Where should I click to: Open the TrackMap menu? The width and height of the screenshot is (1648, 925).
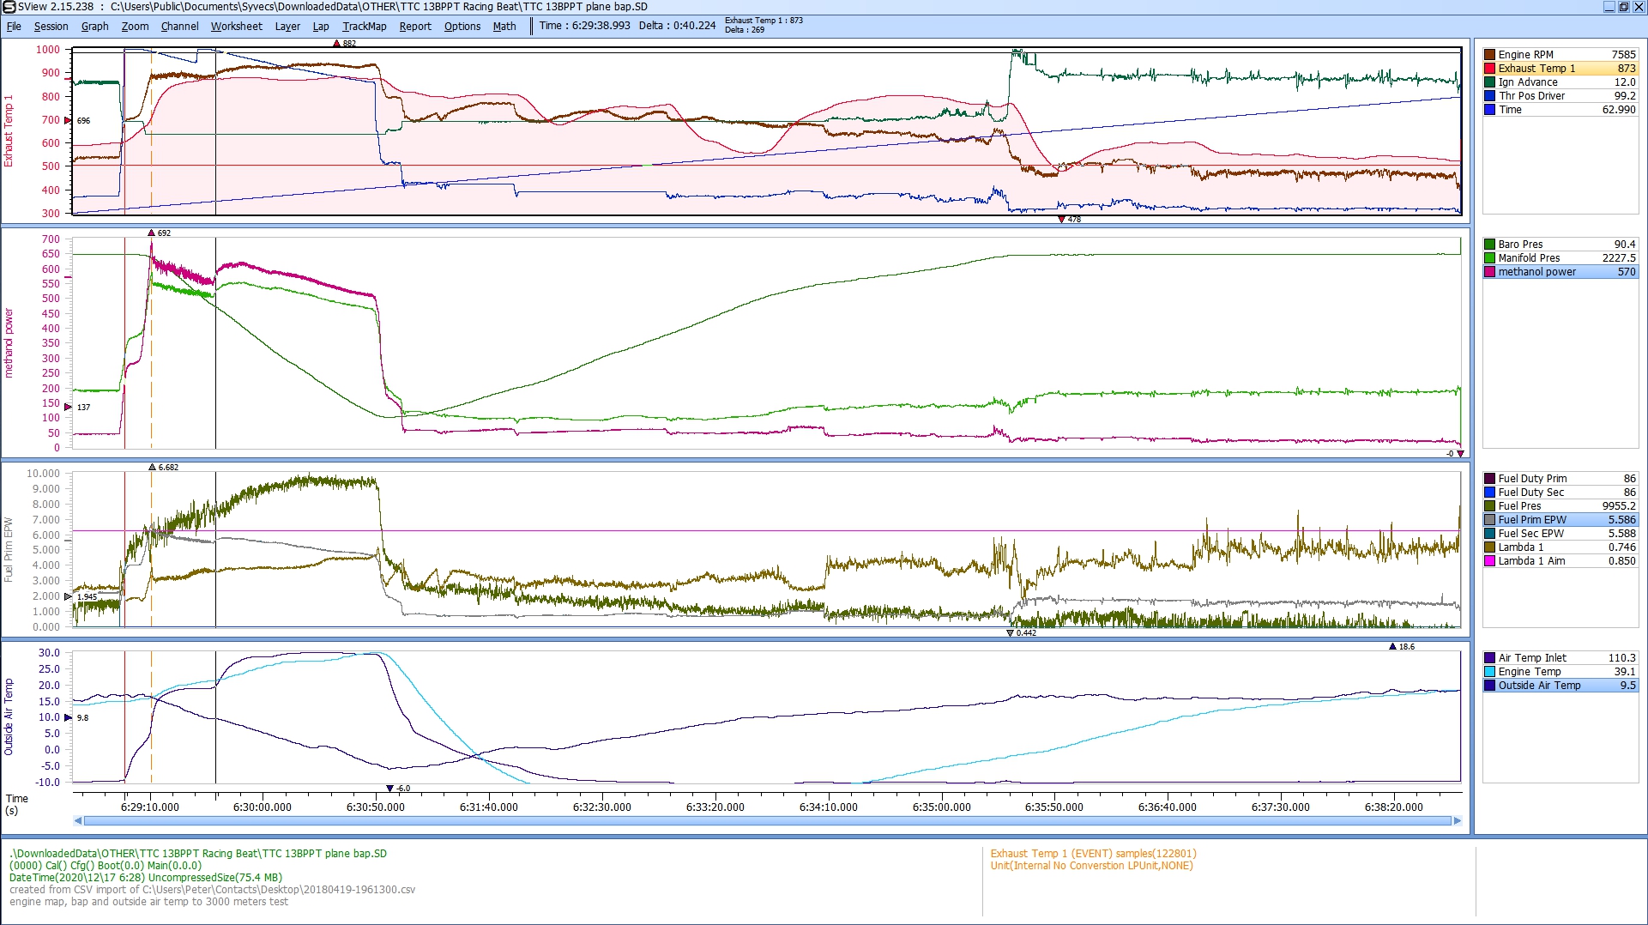(x=364, y=27)
